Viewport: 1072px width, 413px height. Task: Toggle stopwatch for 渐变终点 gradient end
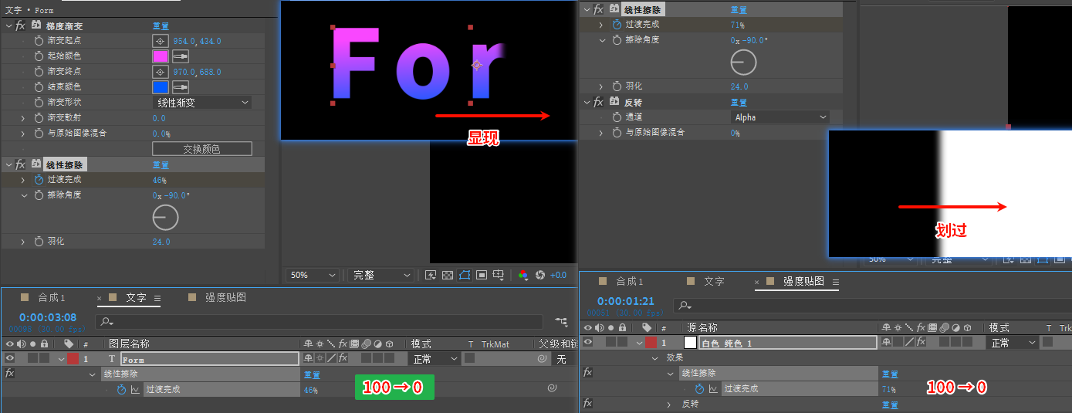[x=39, y=72]
